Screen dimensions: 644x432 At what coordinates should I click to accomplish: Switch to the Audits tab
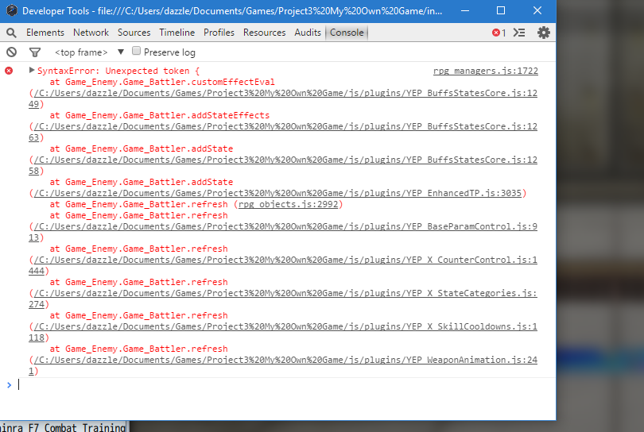[308, 33]
